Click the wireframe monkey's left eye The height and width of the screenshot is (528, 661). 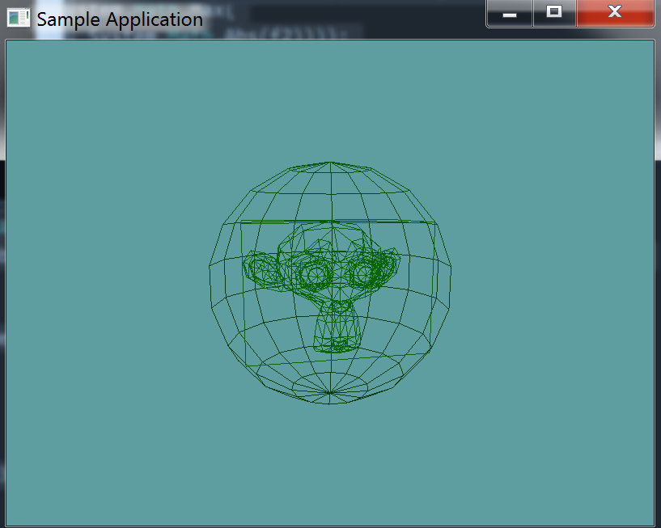point(312,275)
